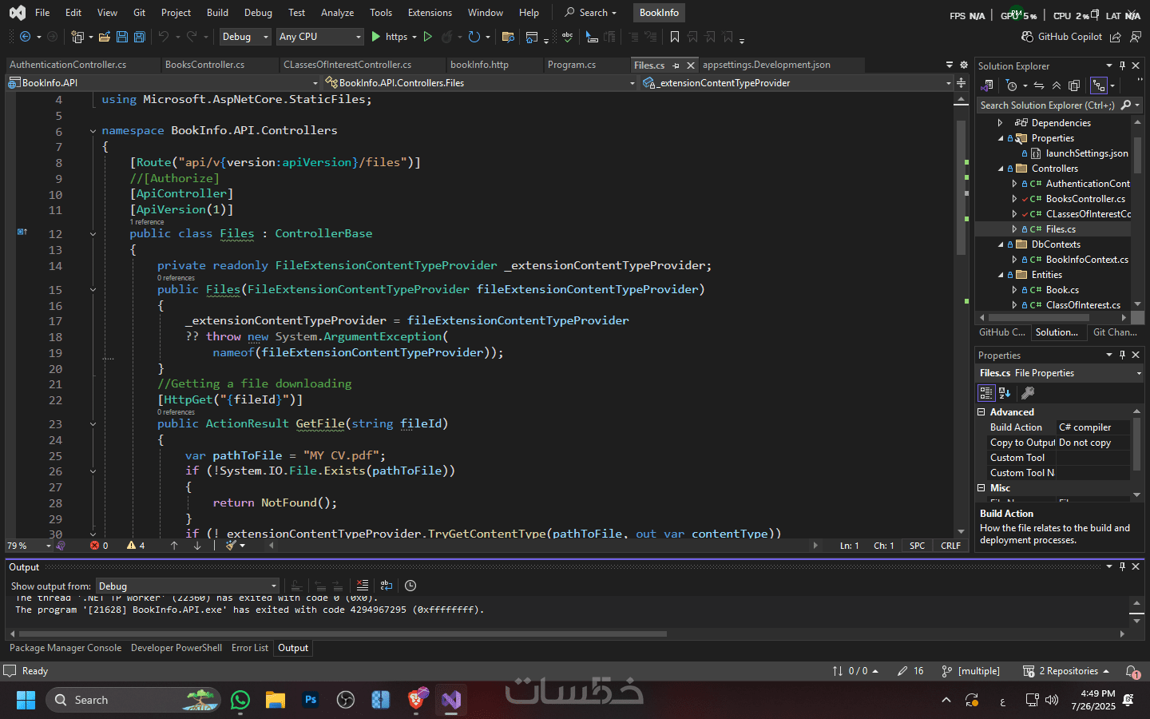
Task: Click the Restart/refresh circular arrow icon
Action: tap(474, 37)
